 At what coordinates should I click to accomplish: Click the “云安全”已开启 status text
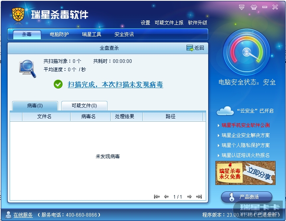pyautogui.click(x=256, y=111)
